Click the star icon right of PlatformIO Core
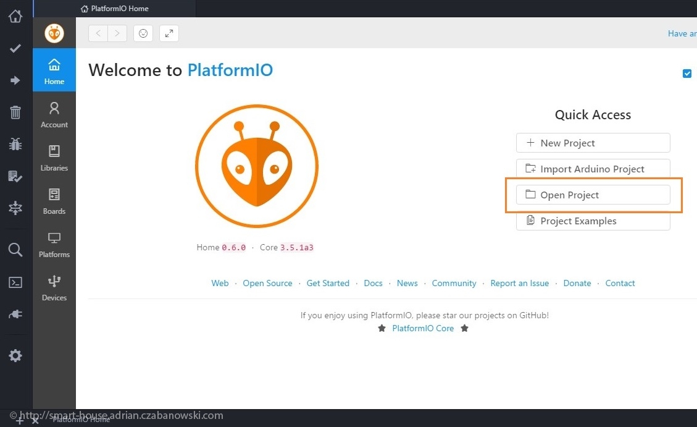Viewport: 697px width, 427px height. 464,328
